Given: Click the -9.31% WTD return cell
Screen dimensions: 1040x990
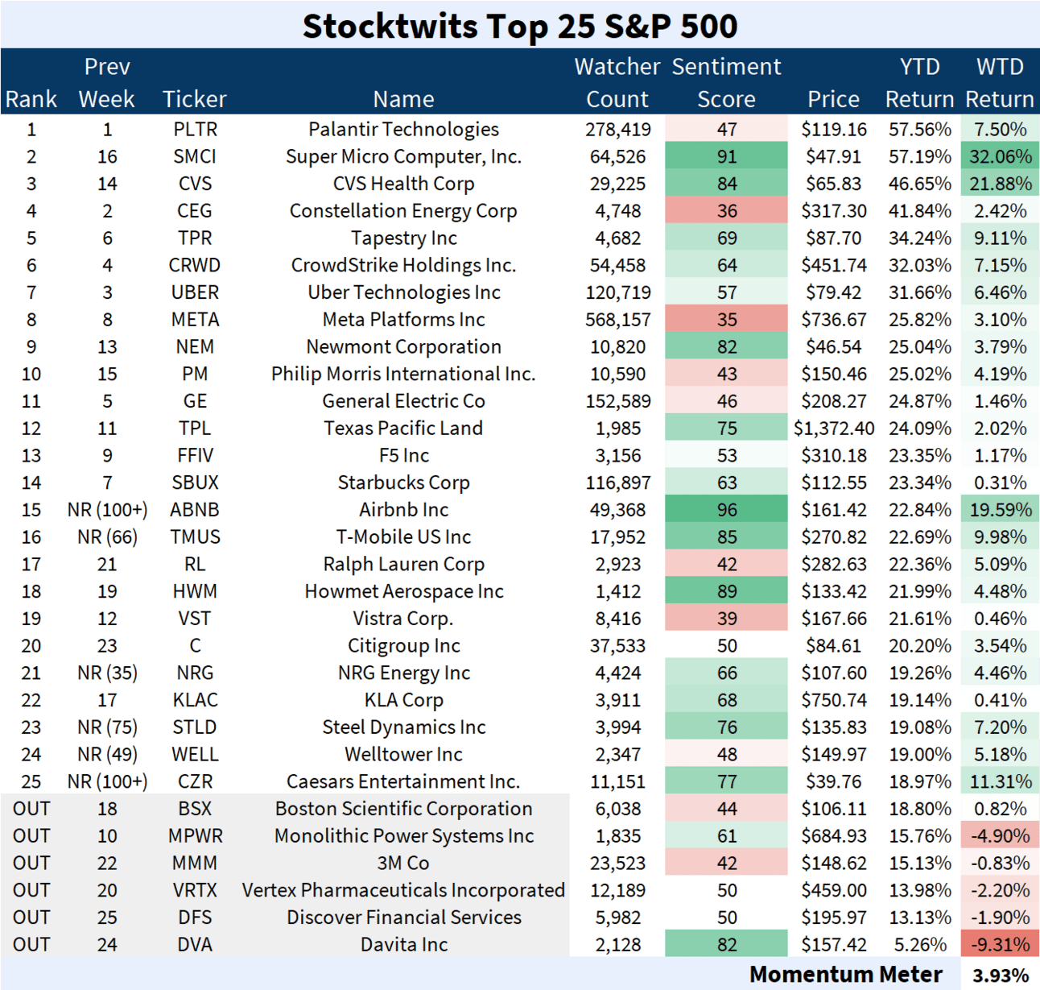Looking at the screenshot, I should tap(1000, 944).
